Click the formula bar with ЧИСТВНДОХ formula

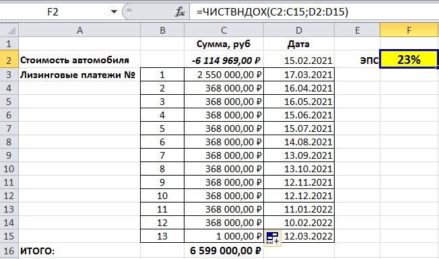(x=314, y=12)
